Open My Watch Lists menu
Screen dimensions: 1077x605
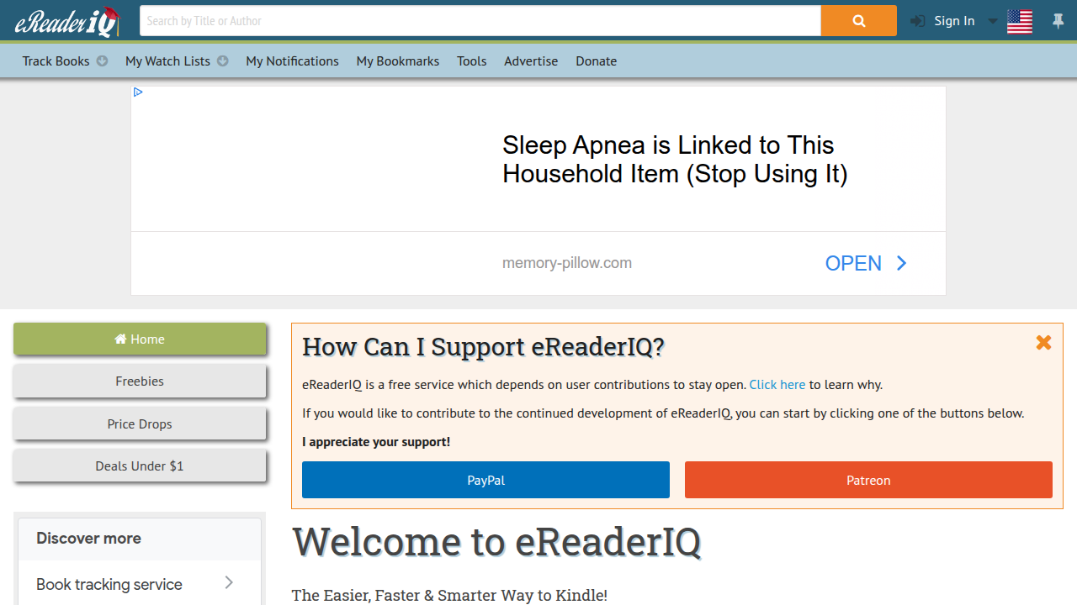167,60
